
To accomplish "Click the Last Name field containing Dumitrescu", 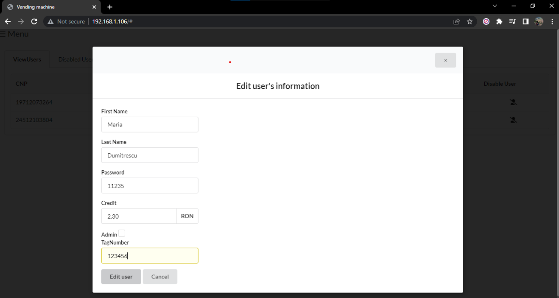I will (x=150, y=155).
